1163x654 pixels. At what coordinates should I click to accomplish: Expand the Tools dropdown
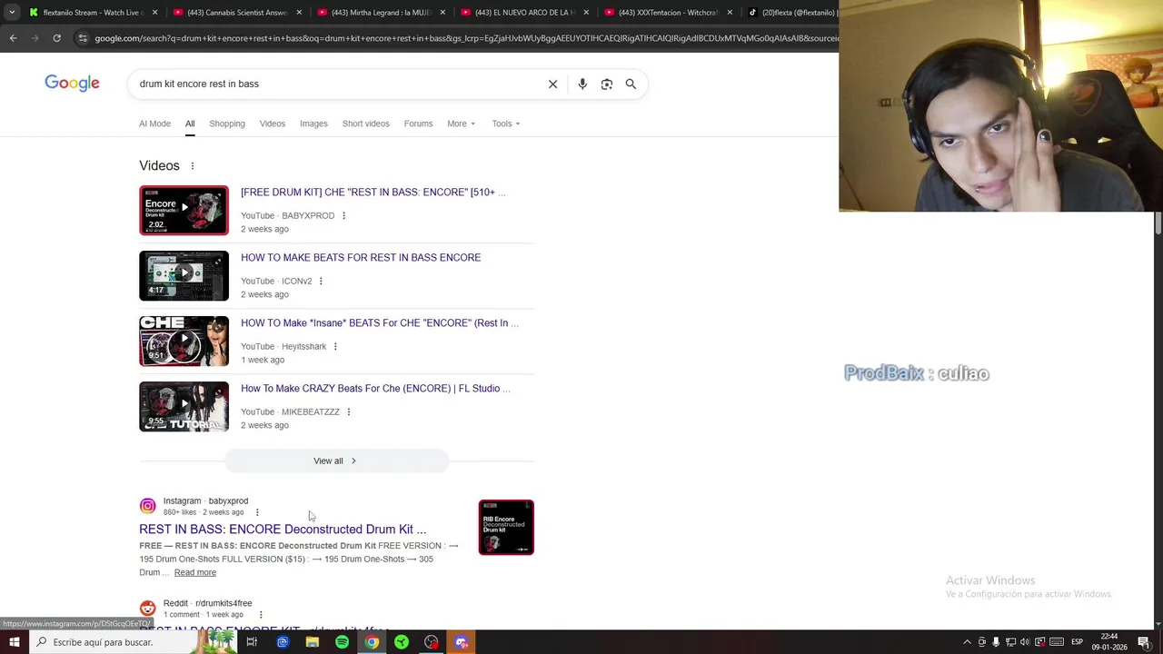click(506, 124)
